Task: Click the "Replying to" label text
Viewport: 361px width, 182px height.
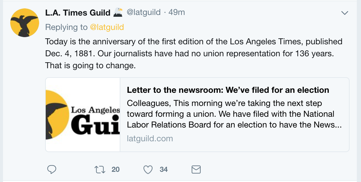Action: click(x=66, y=27)
